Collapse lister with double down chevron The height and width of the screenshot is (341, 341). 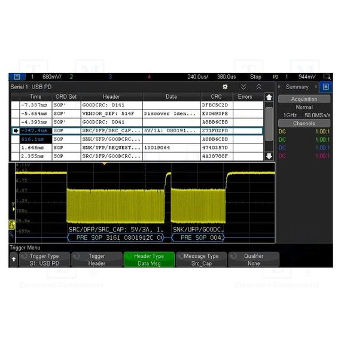click(x=243, y=87)
